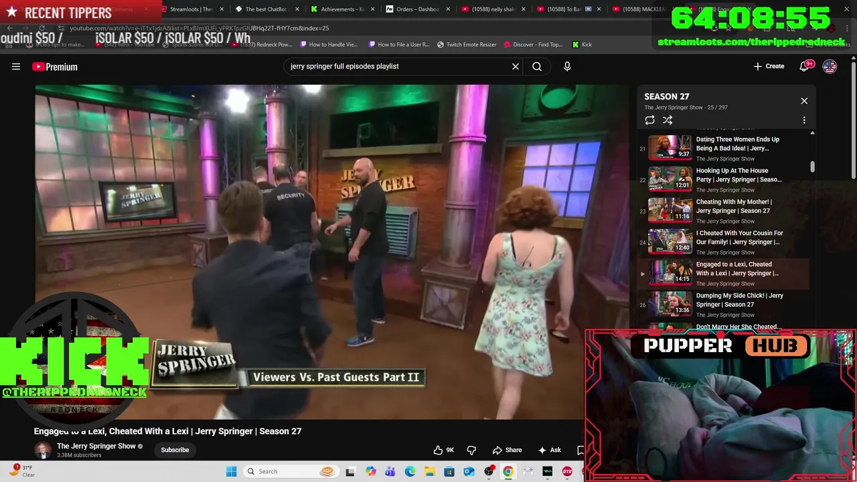Toggle shuffle playlist
857x482 pixels.
[668, 120]
